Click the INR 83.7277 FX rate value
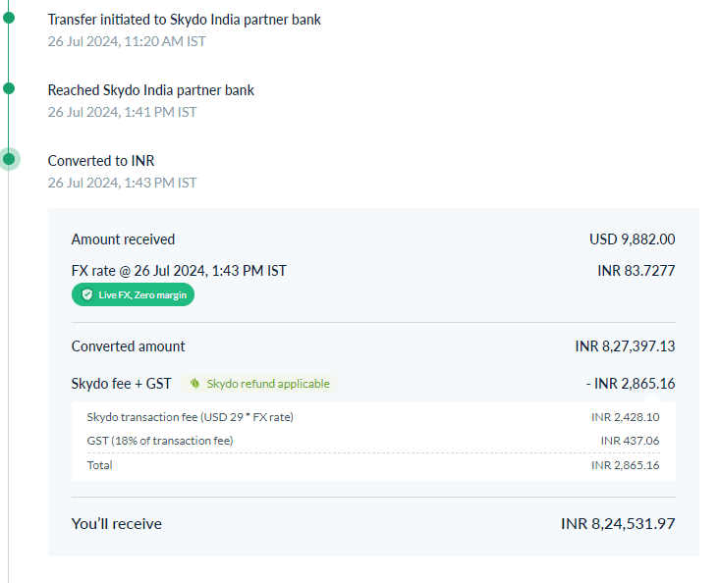This screenshot has width=720, height=583. pos(636,271)
